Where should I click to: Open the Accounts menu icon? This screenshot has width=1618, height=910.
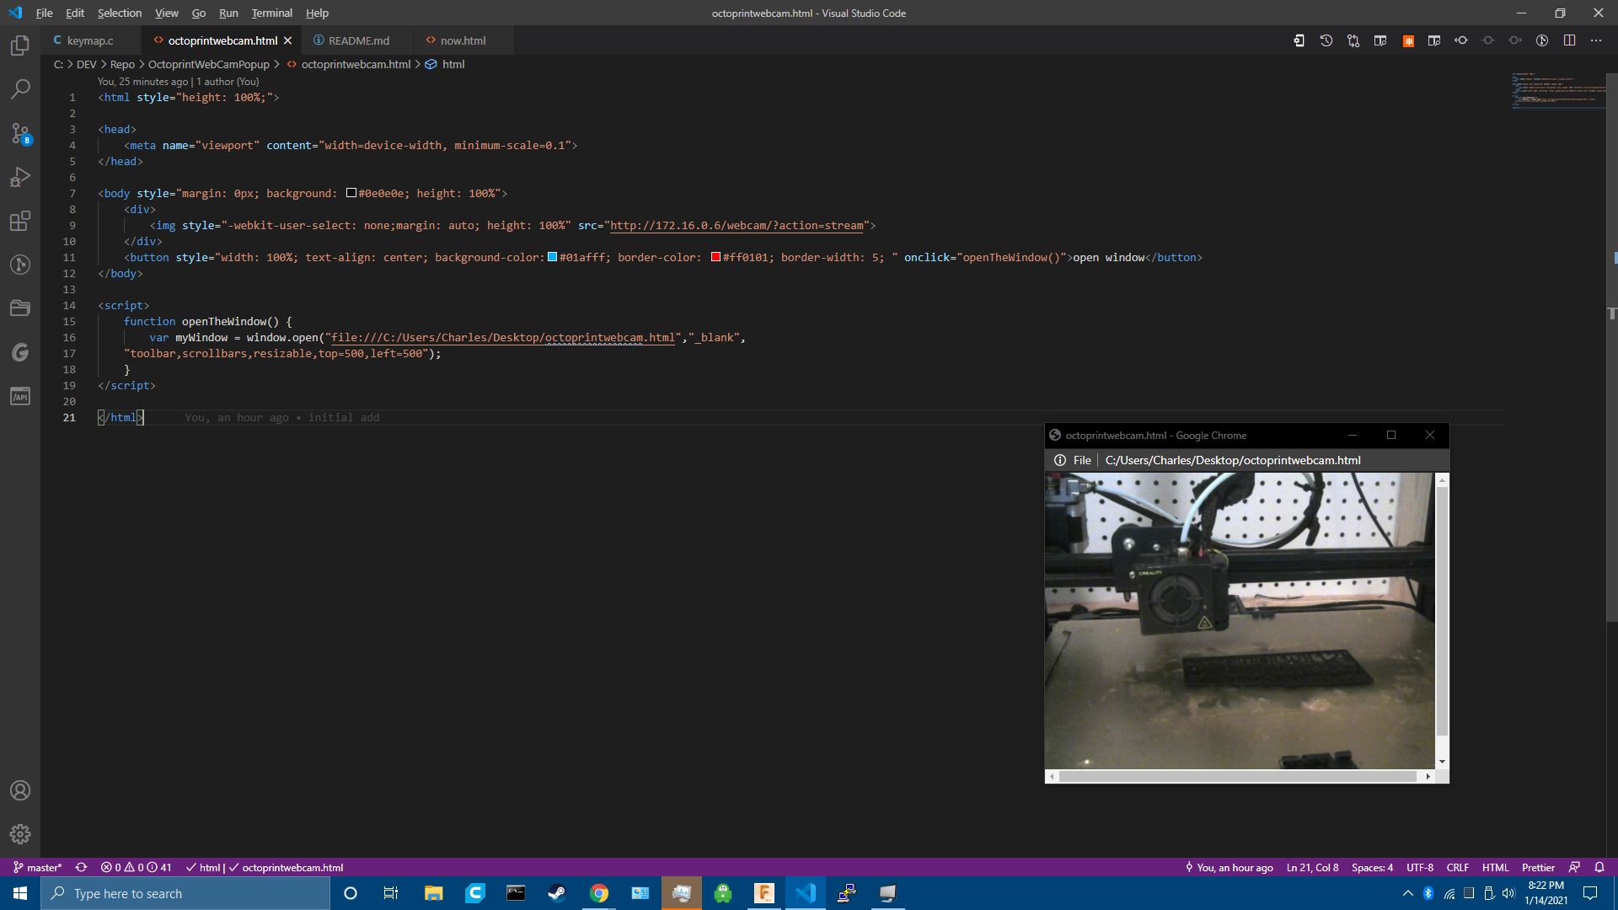point(20,790)
